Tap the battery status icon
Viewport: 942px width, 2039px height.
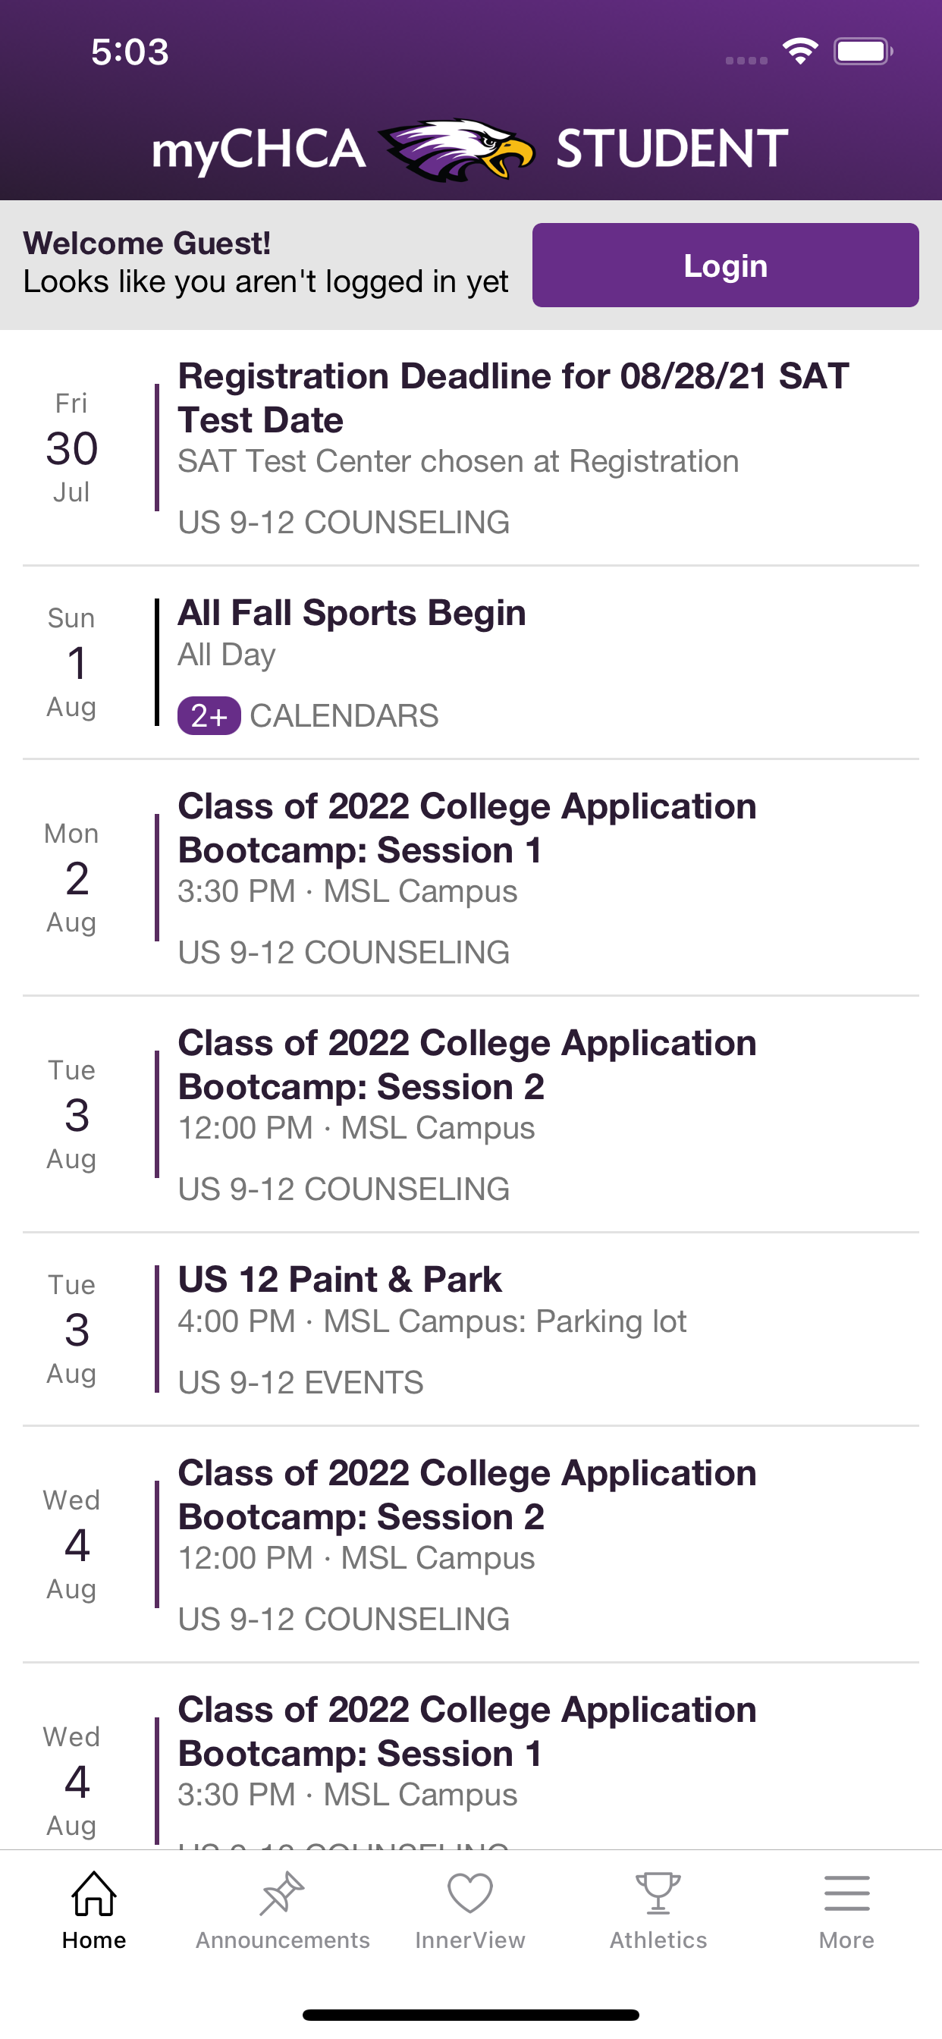click(x=863, y=52)
